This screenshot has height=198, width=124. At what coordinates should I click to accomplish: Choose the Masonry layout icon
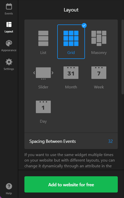[99, 38]
